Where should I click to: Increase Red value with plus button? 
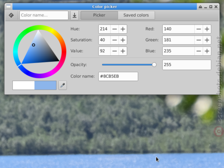coord(207,29)
